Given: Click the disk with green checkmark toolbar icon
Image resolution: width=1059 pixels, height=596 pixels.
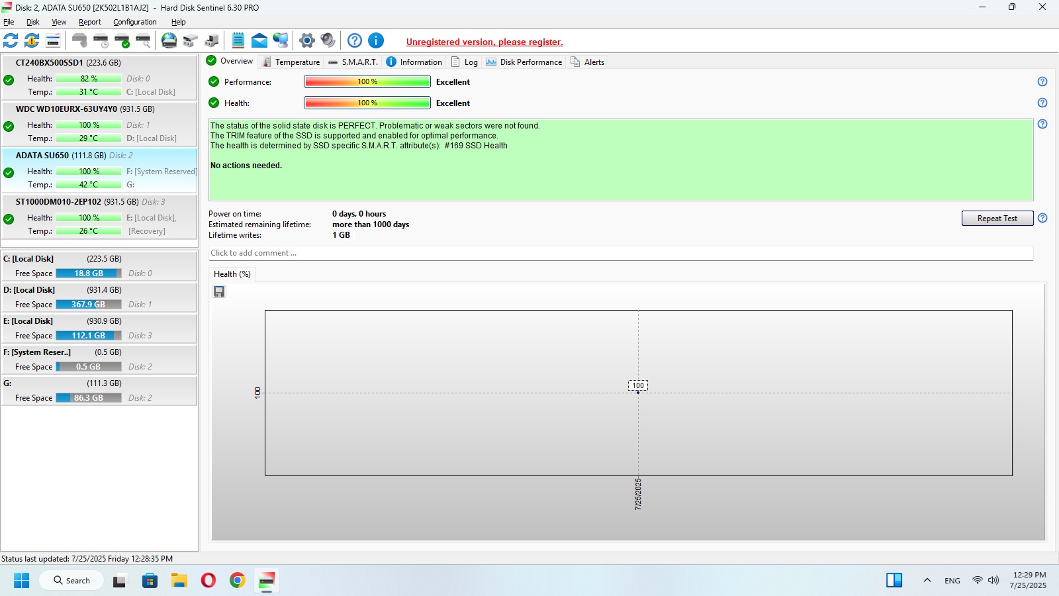Looking at the screenshot, I should tap(122, 40).
